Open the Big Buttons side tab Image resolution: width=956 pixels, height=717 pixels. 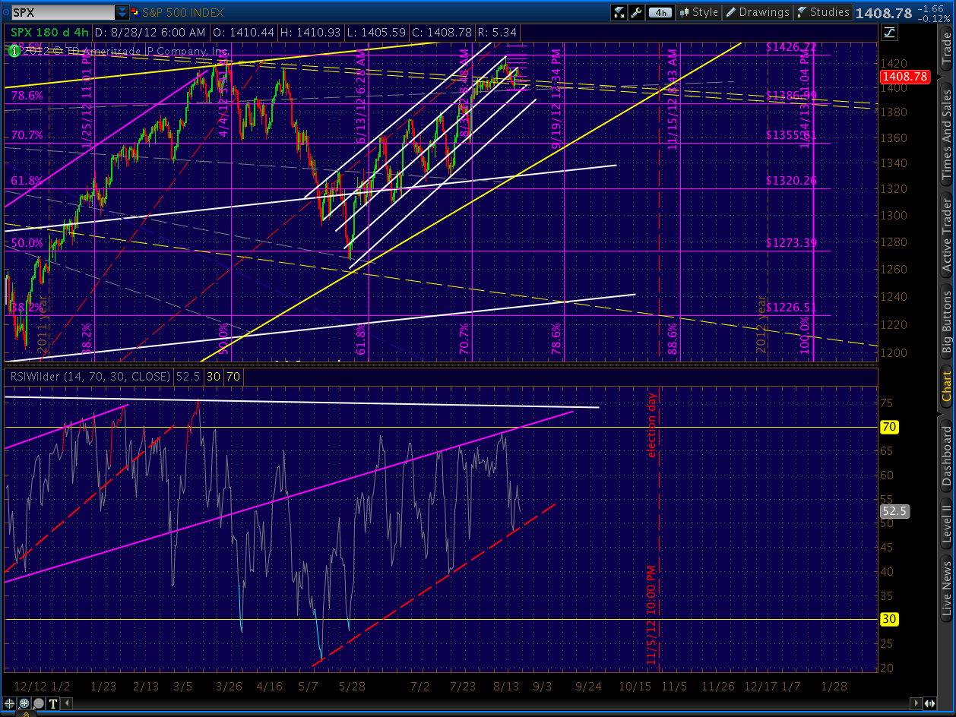tap(947, 321)
